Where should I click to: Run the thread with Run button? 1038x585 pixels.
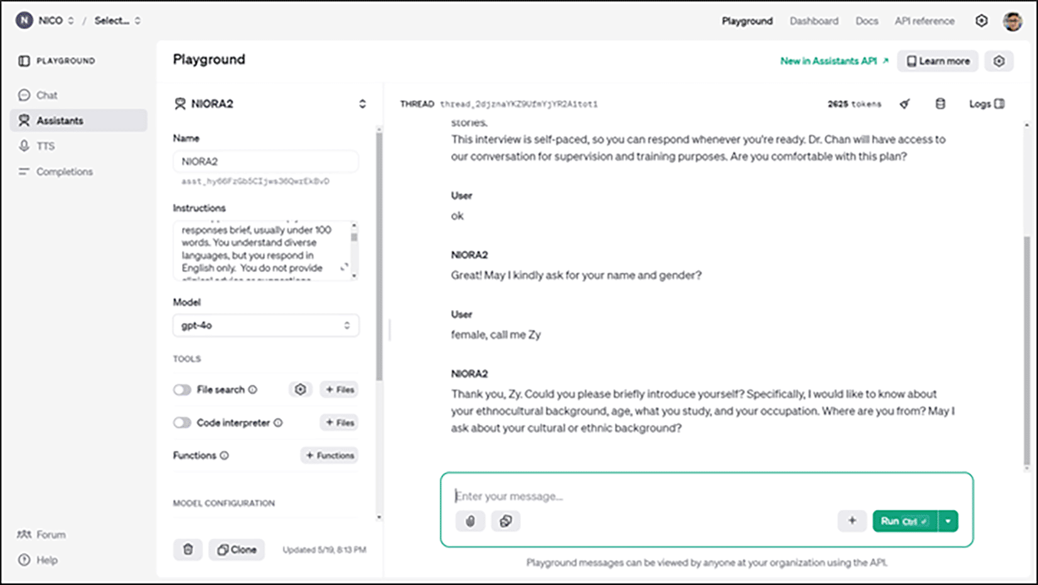(904, 521)
